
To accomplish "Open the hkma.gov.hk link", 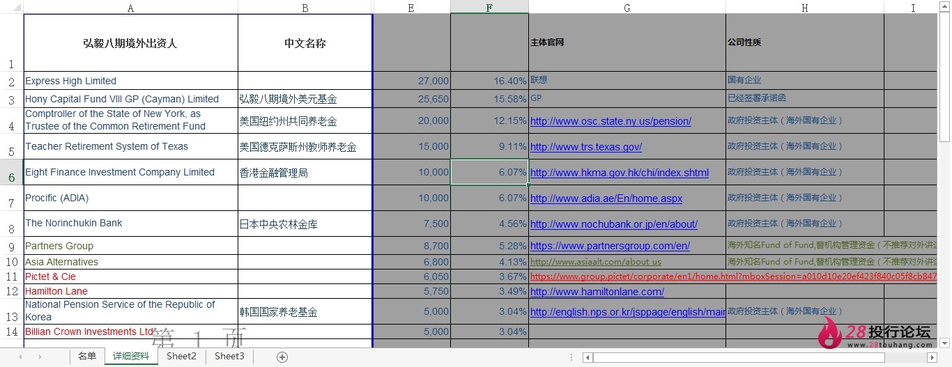I will pyautogui.click(x=620, y=173).
